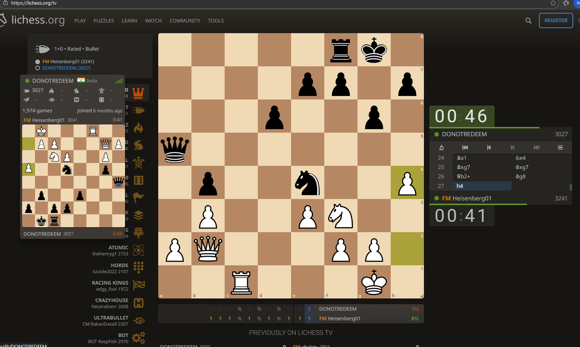
Task: Select the Three-check stacked layers icon
Action: (x=139, y=215)
